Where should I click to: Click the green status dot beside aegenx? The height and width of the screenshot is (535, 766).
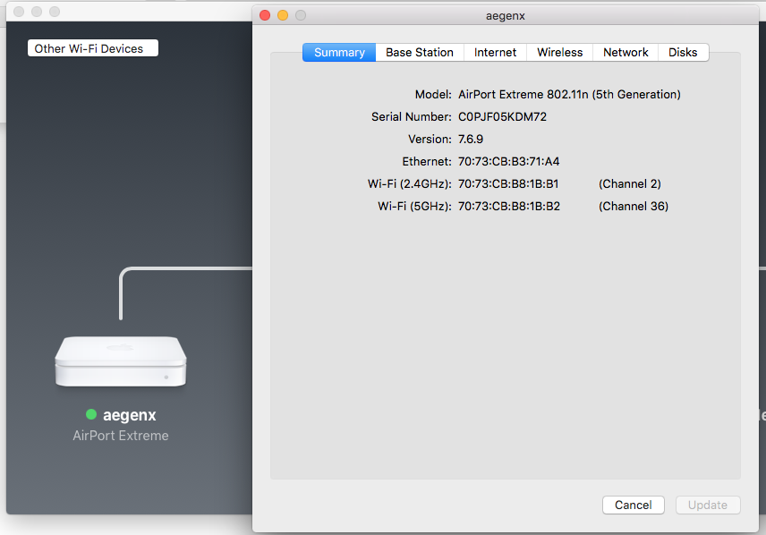coord(91,414)
